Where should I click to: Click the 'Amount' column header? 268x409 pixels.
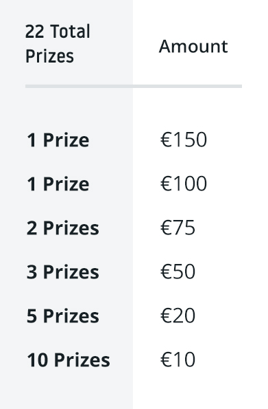[193, 47]
